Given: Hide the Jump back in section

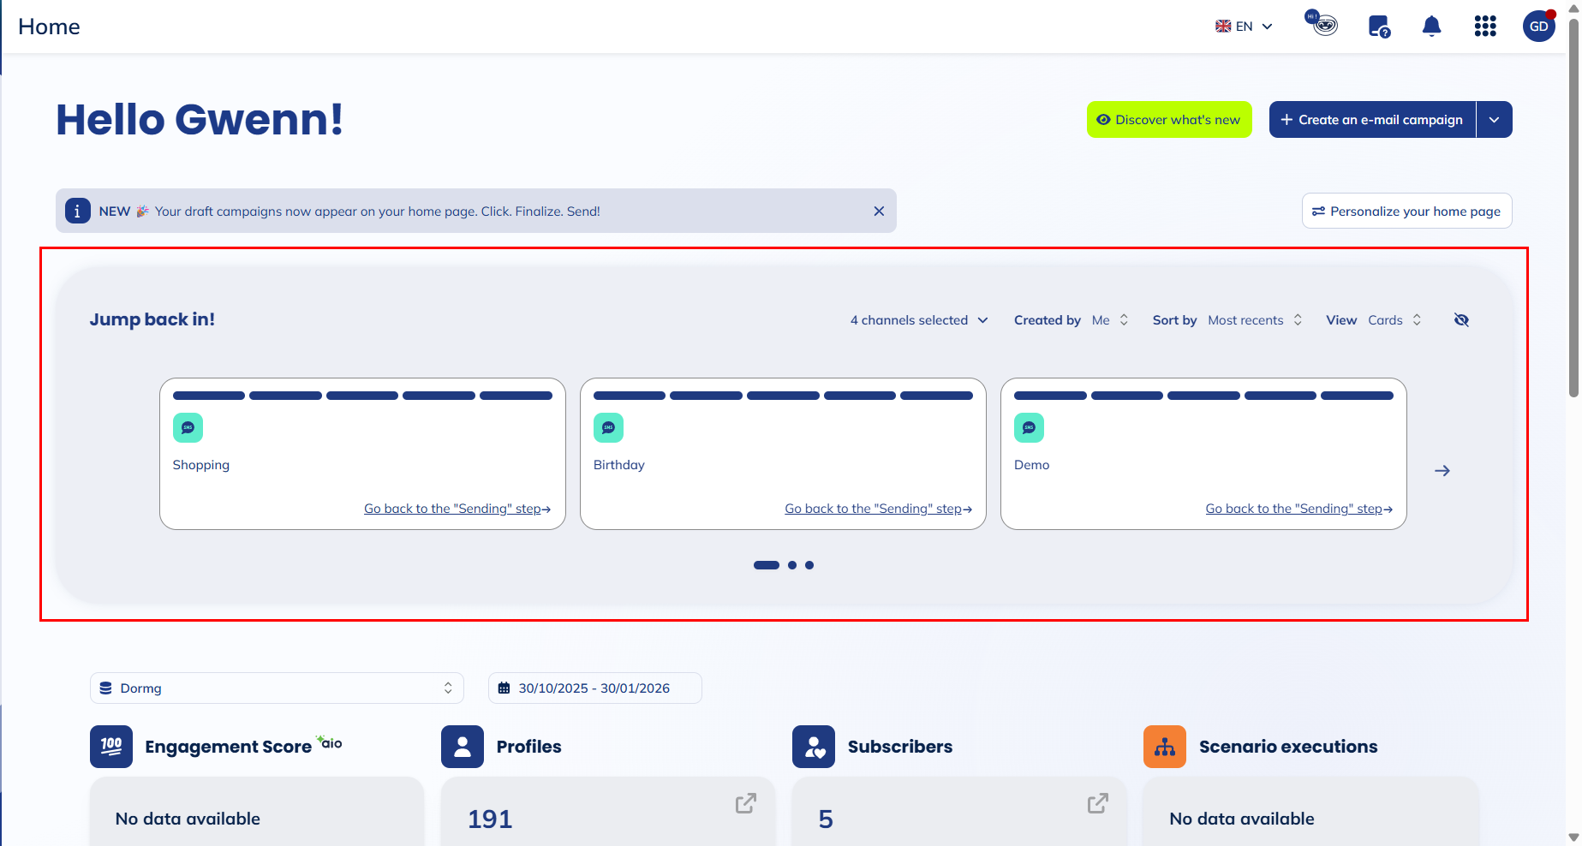Looking at the screenshot, I should coord(1461,320).
